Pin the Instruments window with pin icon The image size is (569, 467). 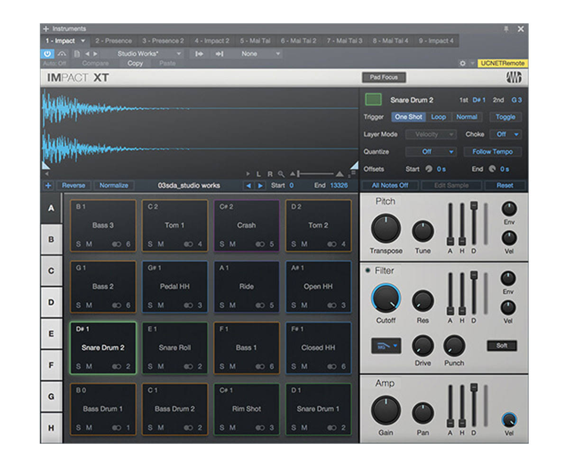(506, 29)
